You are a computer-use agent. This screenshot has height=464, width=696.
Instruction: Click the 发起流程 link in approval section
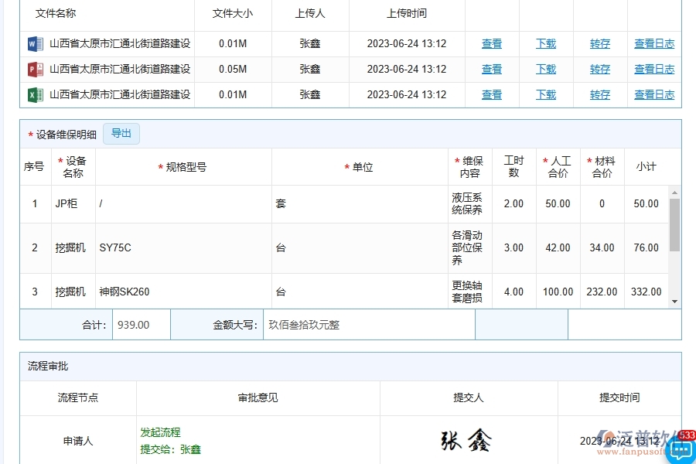160,432
